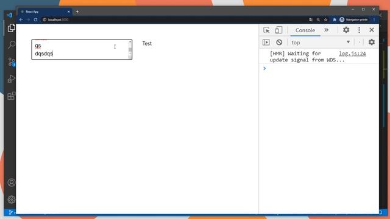This screenshot has height=219, width=390.
Task: Go forward in browser history
Action: [28, 19]
